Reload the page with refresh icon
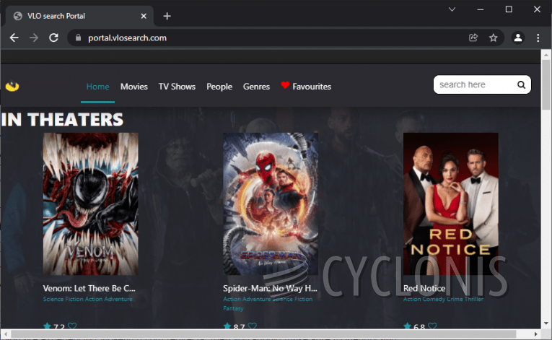 pos(53,38)
